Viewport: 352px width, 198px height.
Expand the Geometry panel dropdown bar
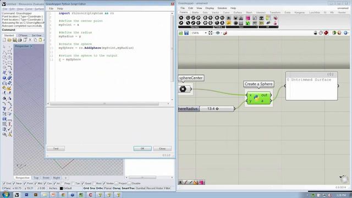tap(196, 27)
